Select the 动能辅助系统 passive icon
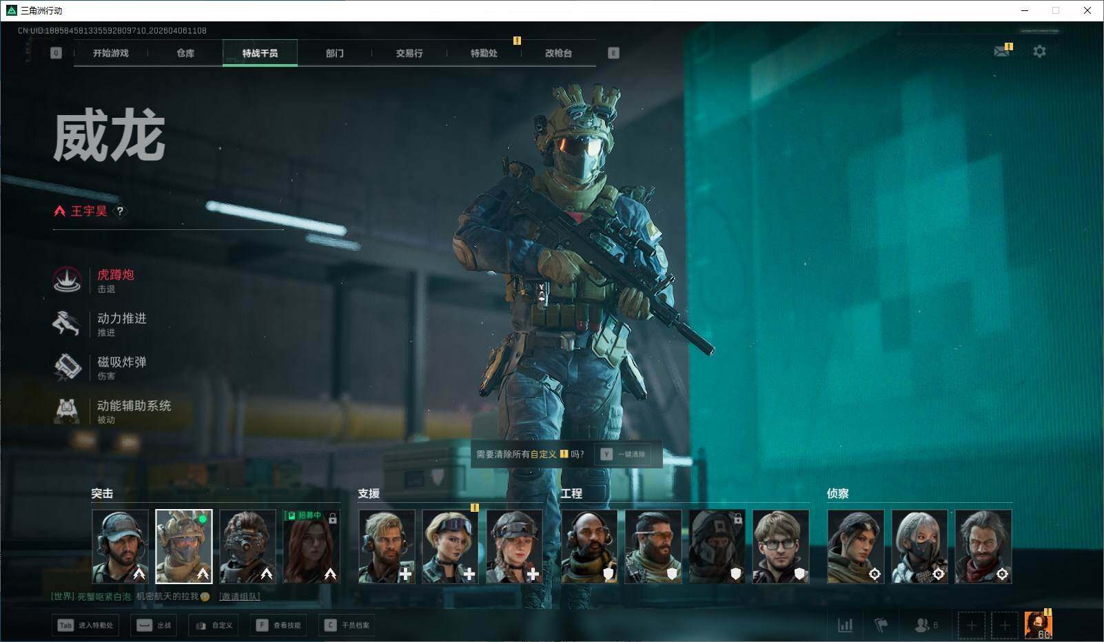This screenshot has width=1104, height=642. coord(68,411)
